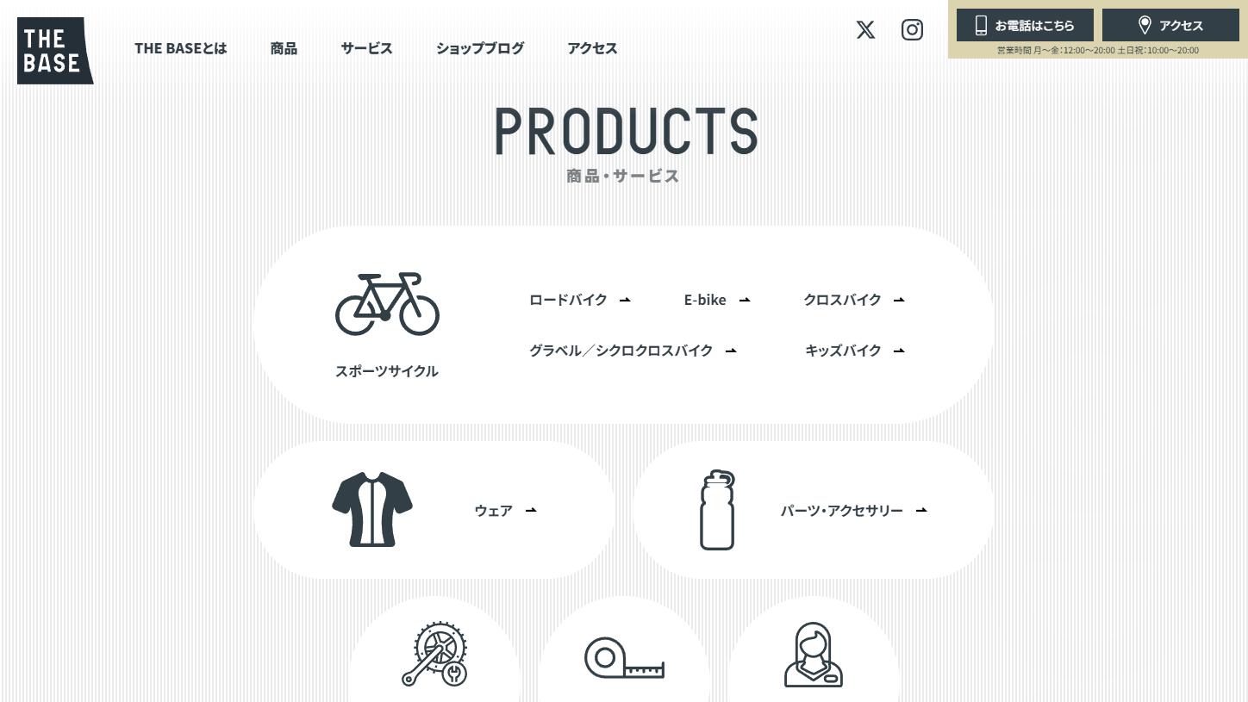Click the crank and wrench maintenance icon
This screenshot has height=702, width=1248.
[x=434, y=655]
